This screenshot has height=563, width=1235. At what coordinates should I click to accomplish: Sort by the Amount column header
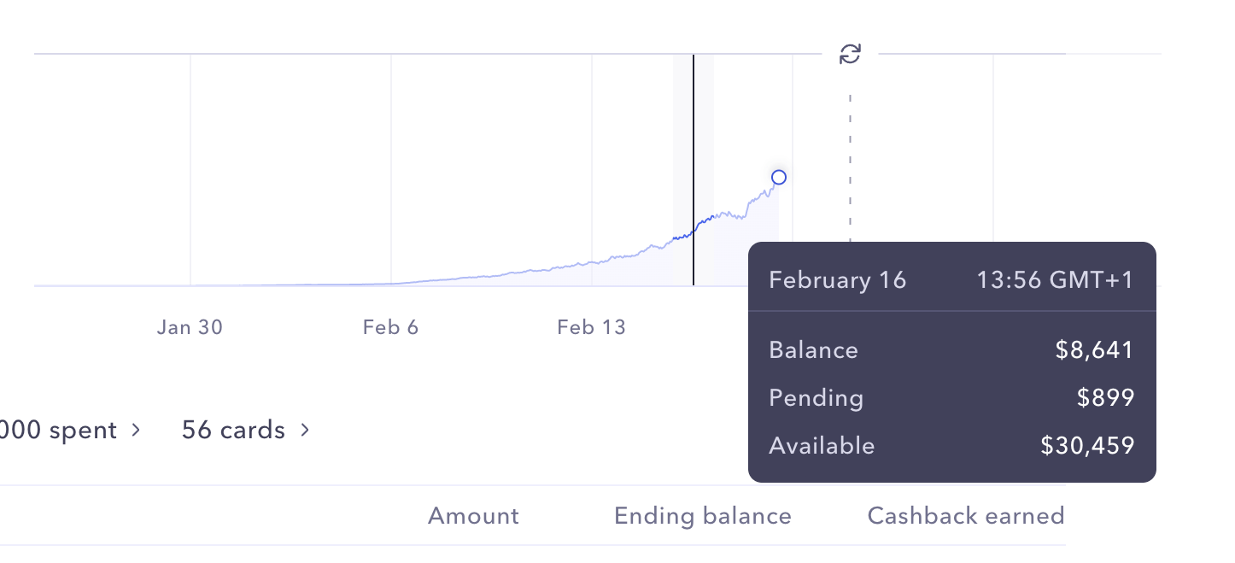pyautogui.click(x=473, y=516)
